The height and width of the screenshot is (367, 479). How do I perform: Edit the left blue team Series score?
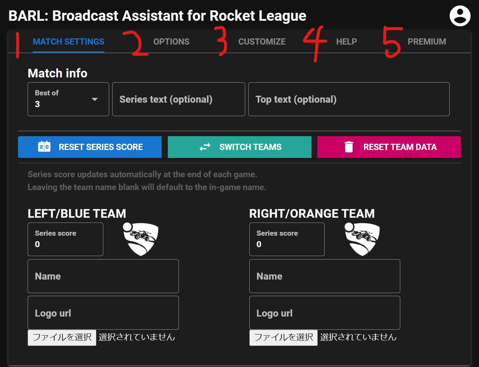65,239
